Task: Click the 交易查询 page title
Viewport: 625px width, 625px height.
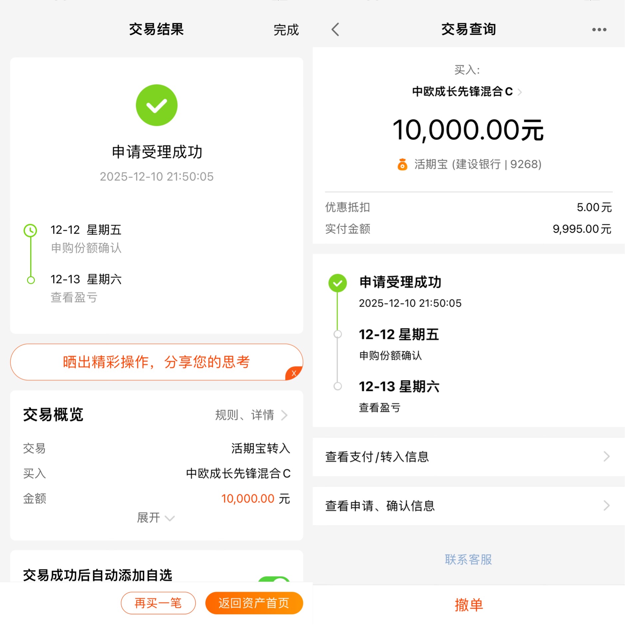Action: point(469,29)
